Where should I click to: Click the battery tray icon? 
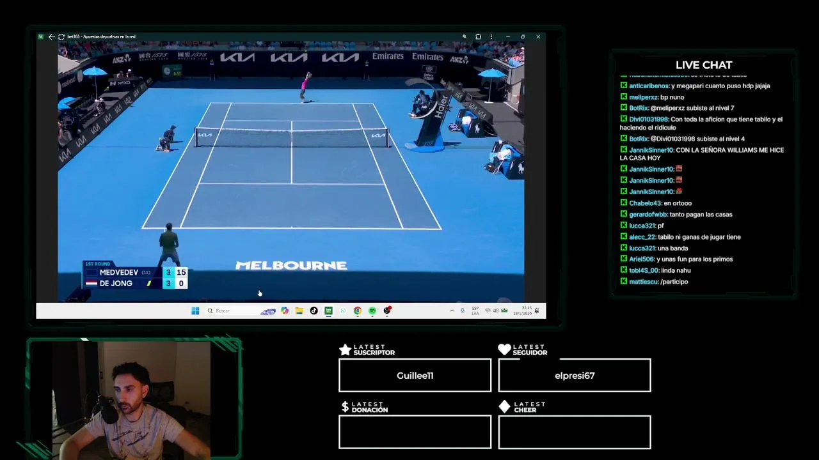(504, 311)
